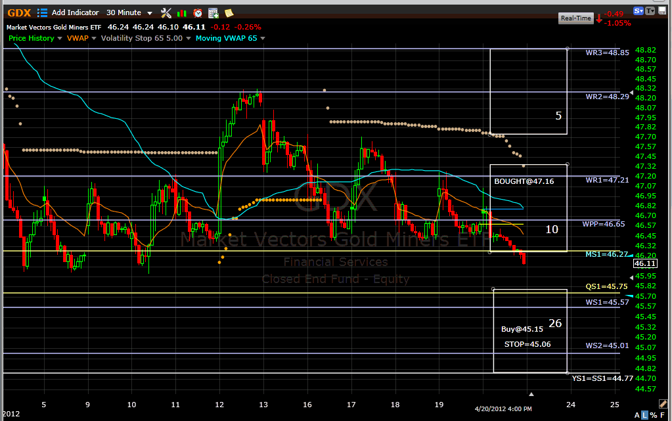Click the BOUGHT@47.16 annotation
Image resolution: width=672 pixels, height=421 pixels.
[524, 181]
